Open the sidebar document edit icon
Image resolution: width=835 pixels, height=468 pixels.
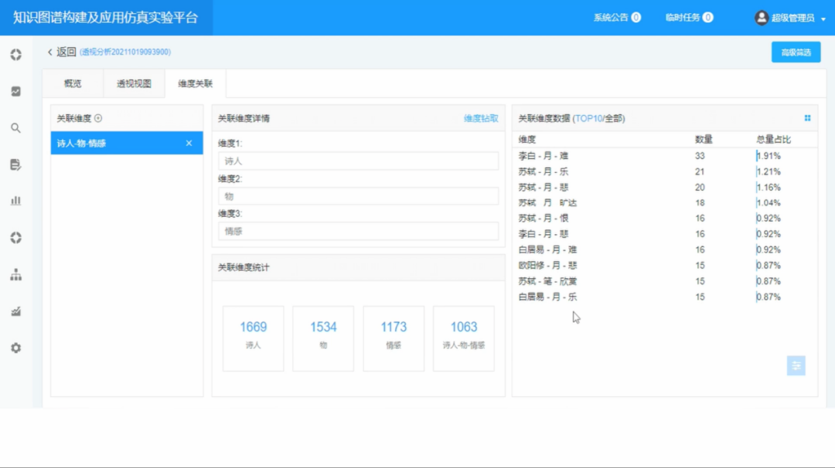pos(16,164)
